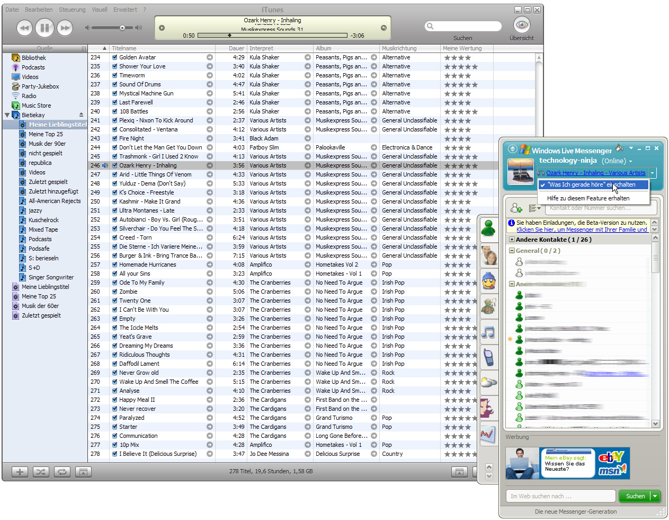Open dropdown arrow beside the now-playing message
669x520 pixels.
click(653, 173)
